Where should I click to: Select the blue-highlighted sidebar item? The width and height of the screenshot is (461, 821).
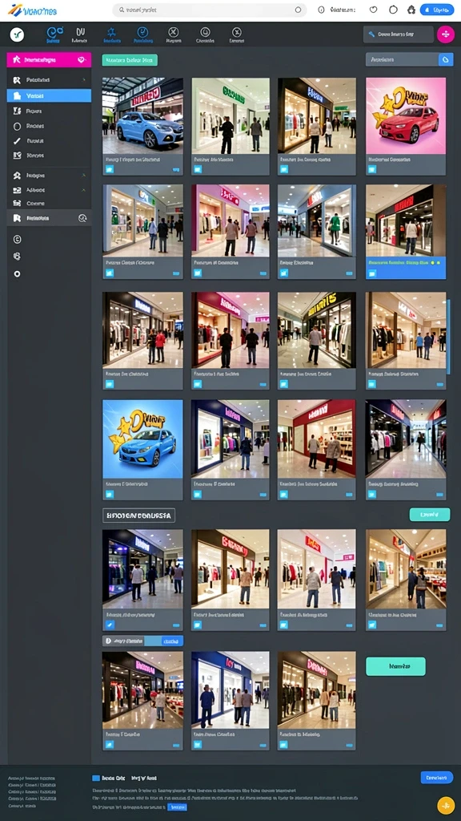49,96
